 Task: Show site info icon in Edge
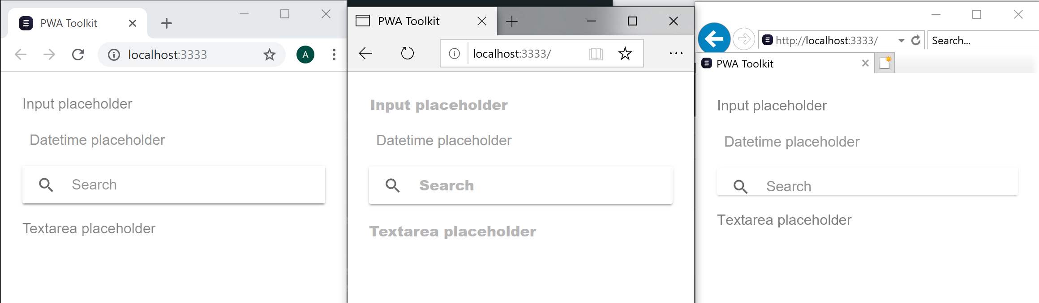[454, 54]
